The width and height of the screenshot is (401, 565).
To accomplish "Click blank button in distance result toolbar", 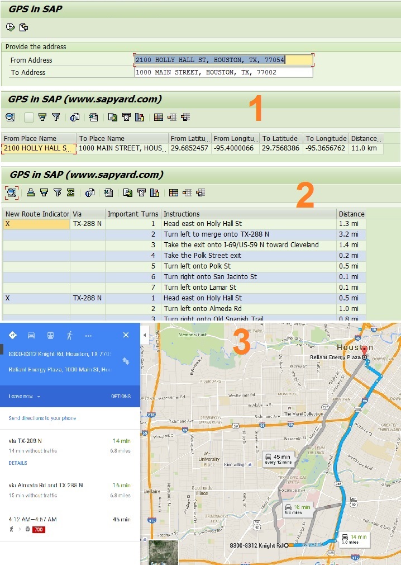I will pyautogui.click(x=29, y=117).
